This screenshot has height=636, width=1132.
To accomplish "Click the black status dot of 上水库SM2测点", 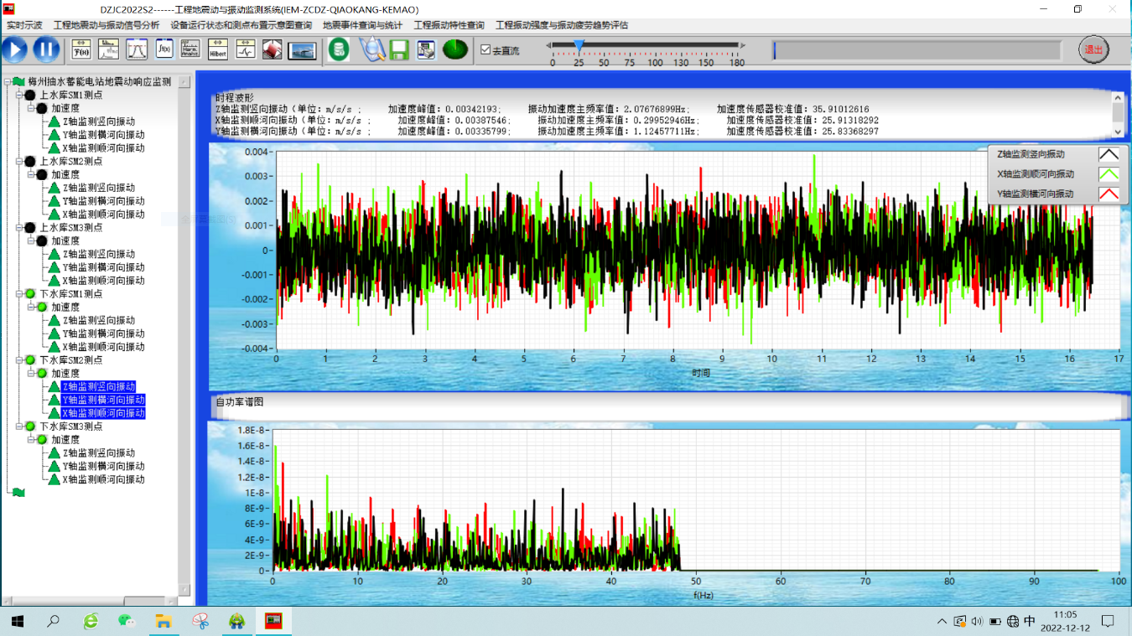I will (30, 161).
